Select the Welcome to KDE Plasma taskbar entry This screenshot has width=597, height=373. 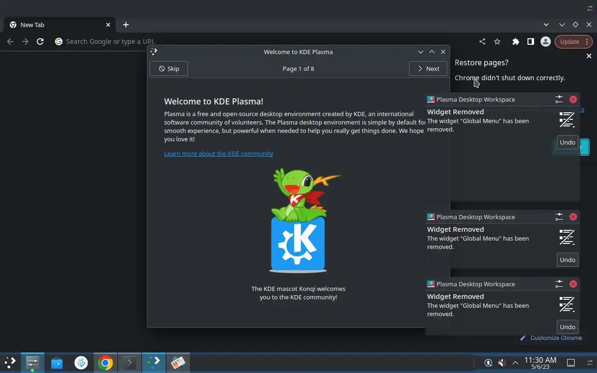(154, 363)
